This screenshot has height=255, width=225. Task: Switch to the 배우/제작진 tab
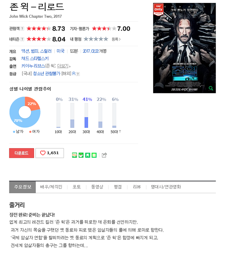tap(51, 187)
